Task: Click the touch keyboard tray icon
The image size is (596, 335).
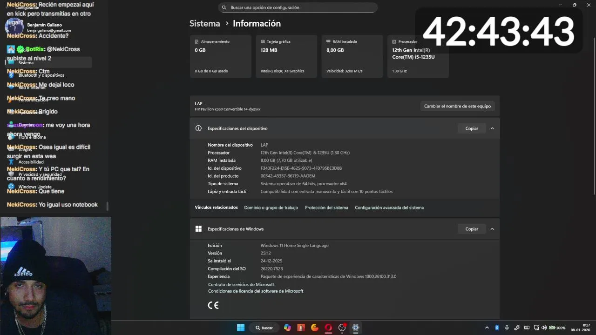Action: pos(527,328)
